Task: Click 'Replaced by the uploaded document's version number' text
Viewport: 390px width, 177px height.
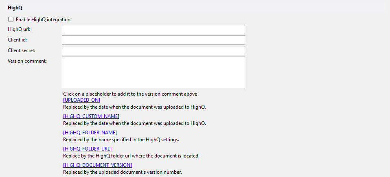Action: [123, 172]
